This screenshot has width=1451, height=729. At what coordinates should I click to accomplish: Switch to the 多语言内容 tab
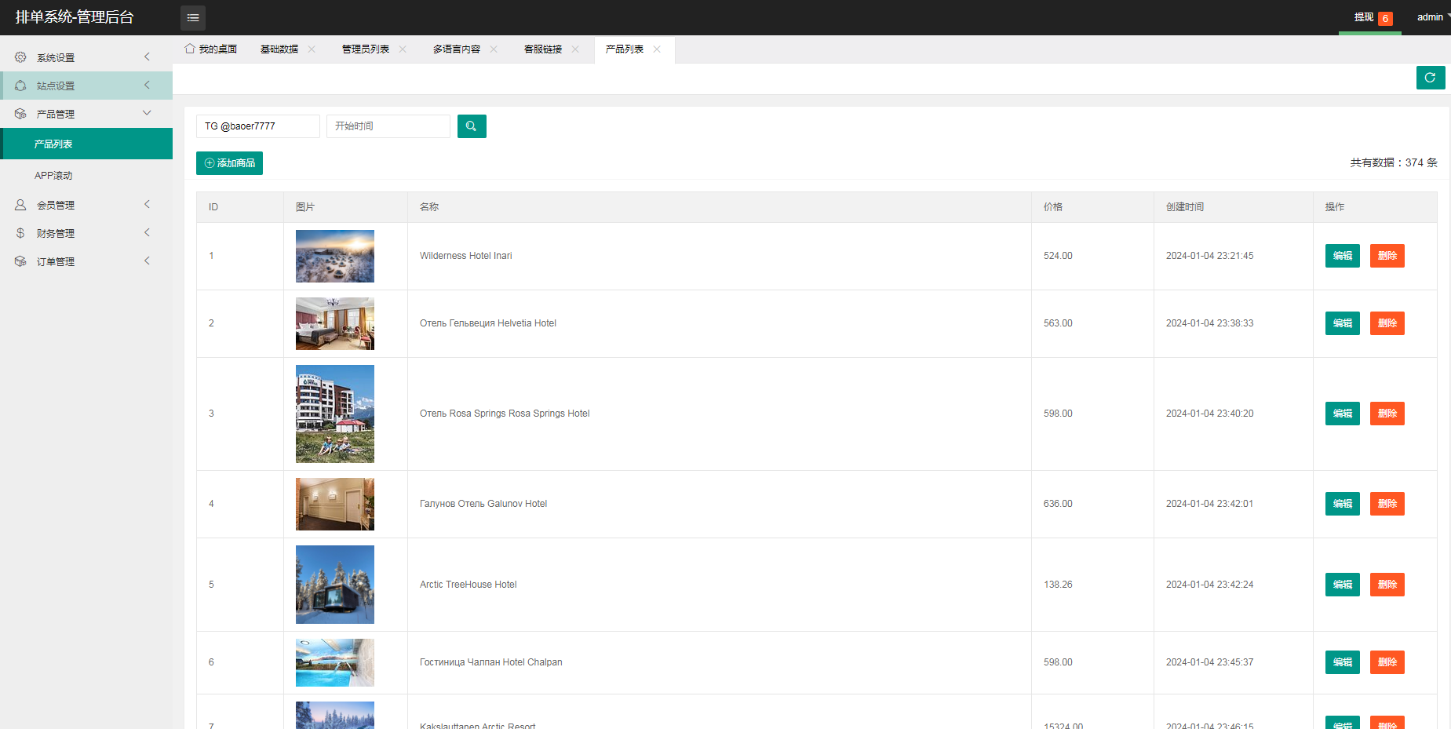[x=456, y=49]
